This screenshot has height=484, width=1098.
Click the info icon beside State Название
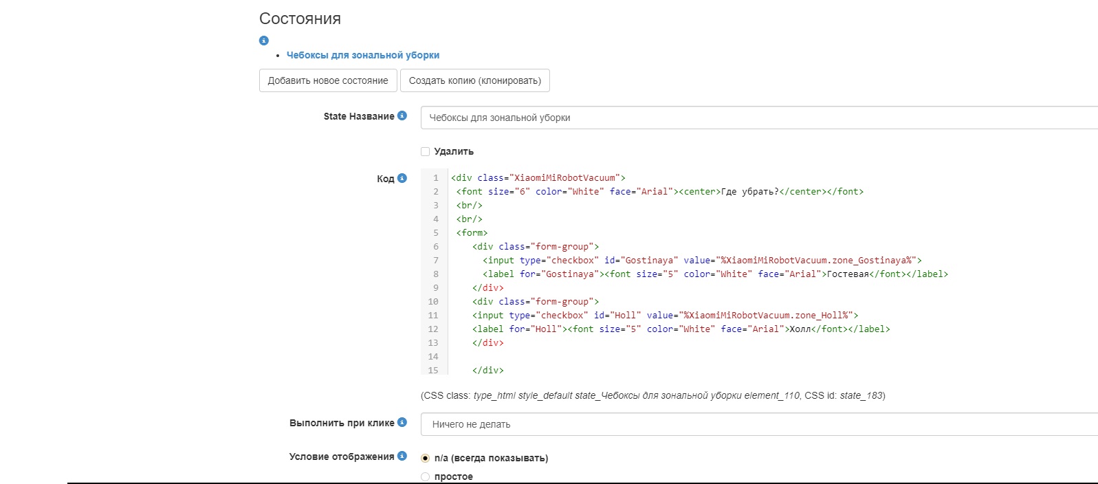(402, 115)
